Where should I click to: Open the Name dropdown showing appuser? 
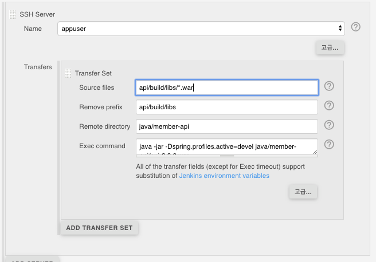pyautogui.click(x=201, y=29)
